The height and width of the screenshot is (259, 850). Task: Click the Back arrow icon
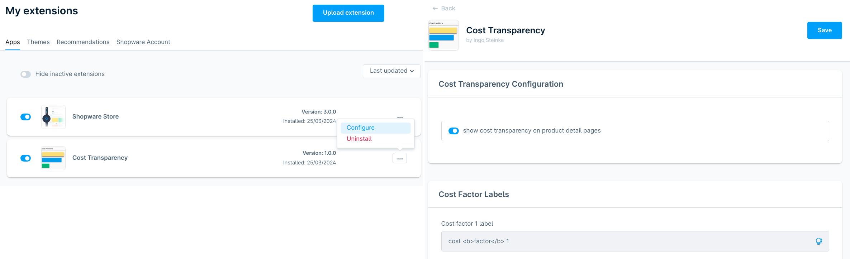coord(435,8)
